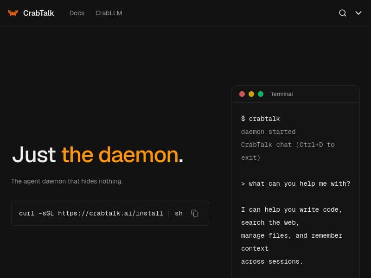Viewport: 371px width, 278px height.
Task: Open the Docs navigation link
Action: coord(77,13)
